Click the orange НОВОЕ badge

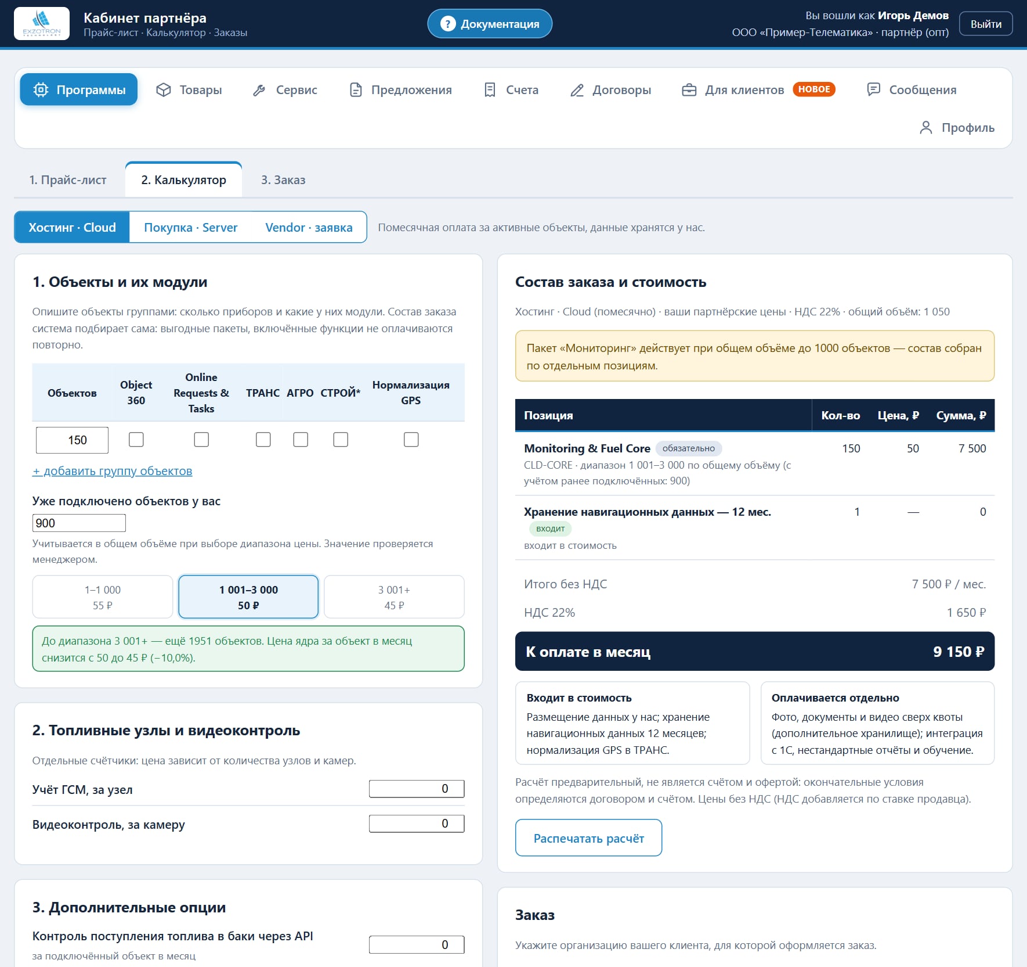[x=814, y=89]
